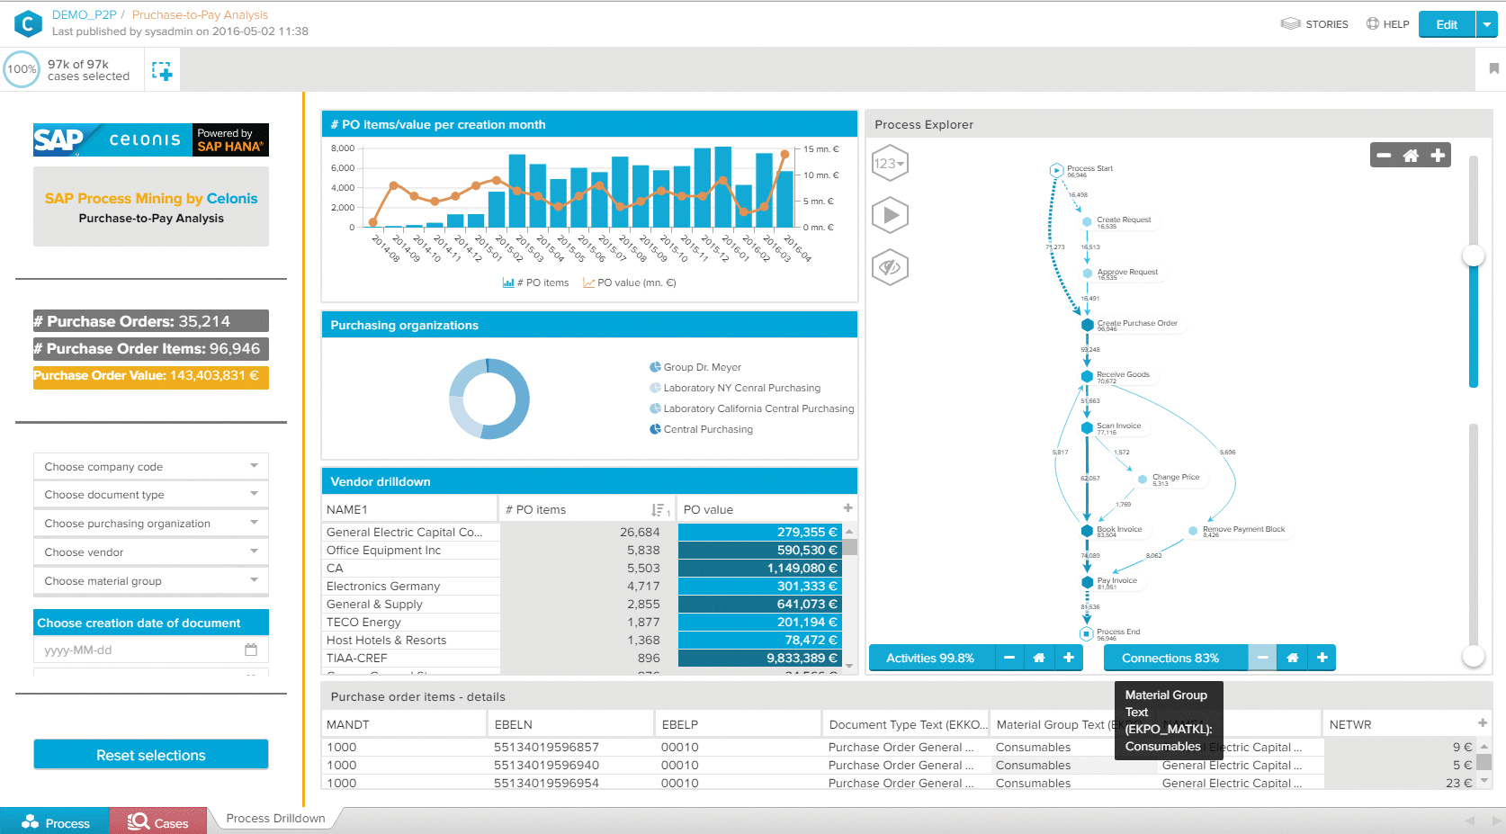Reset process graph view with home icon

pos(1411,156)
